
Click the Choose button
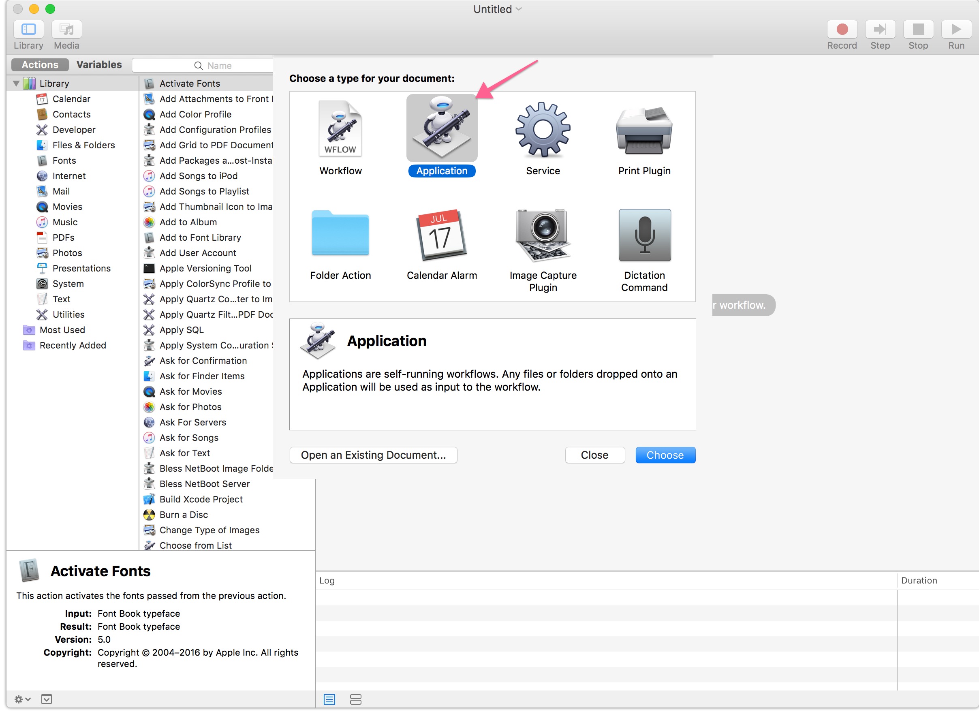[x=665, y=455]
